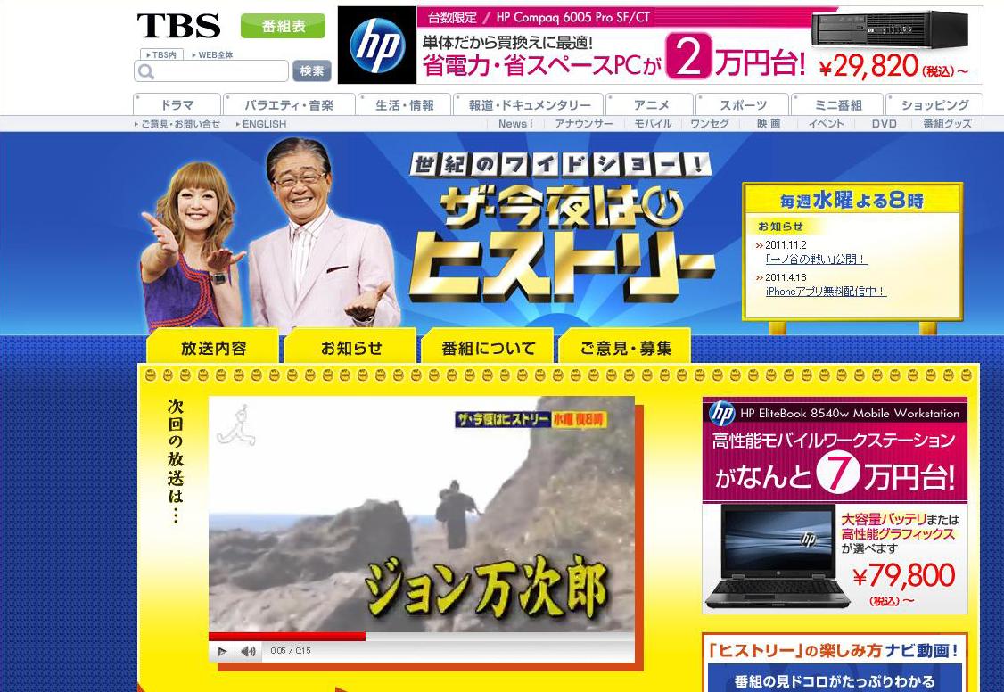Open the 生活・情報 menu
The width and height of the screenshot is (1004, 692).
coord(405,105)
